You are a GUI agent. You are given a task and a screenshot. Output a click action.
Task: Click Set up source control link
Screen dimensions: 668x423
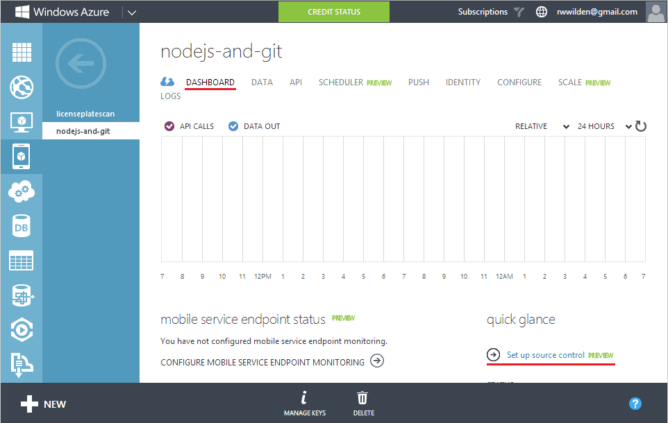pos(545,355)
